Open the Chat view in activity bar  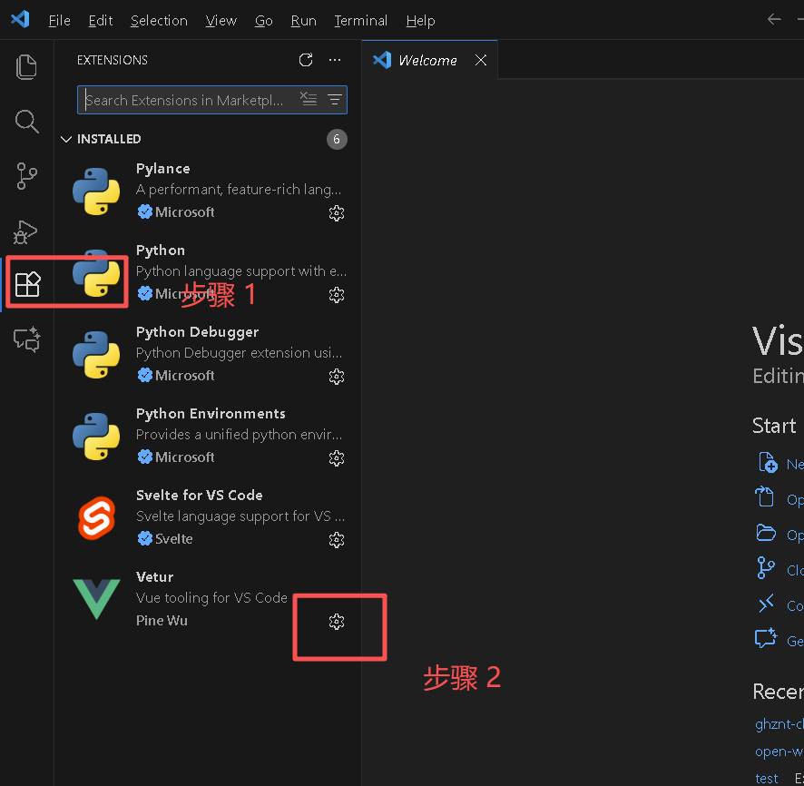pyautogui.click(x=26, y=339)
